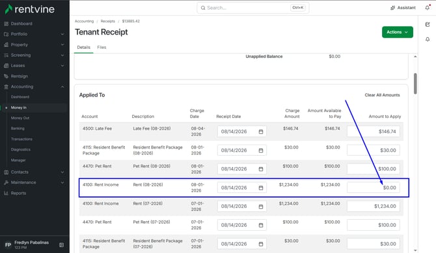Viewport: 436px width, 253px height.
Task: Click the scroll down arrow
Action: pyautogui.click(x=415, y=250)
